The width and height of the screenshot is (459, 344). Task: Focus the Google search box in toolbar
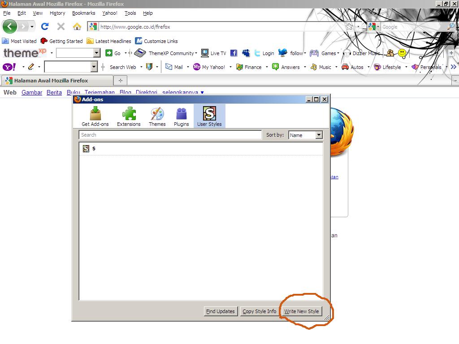[x=414, y=26]
